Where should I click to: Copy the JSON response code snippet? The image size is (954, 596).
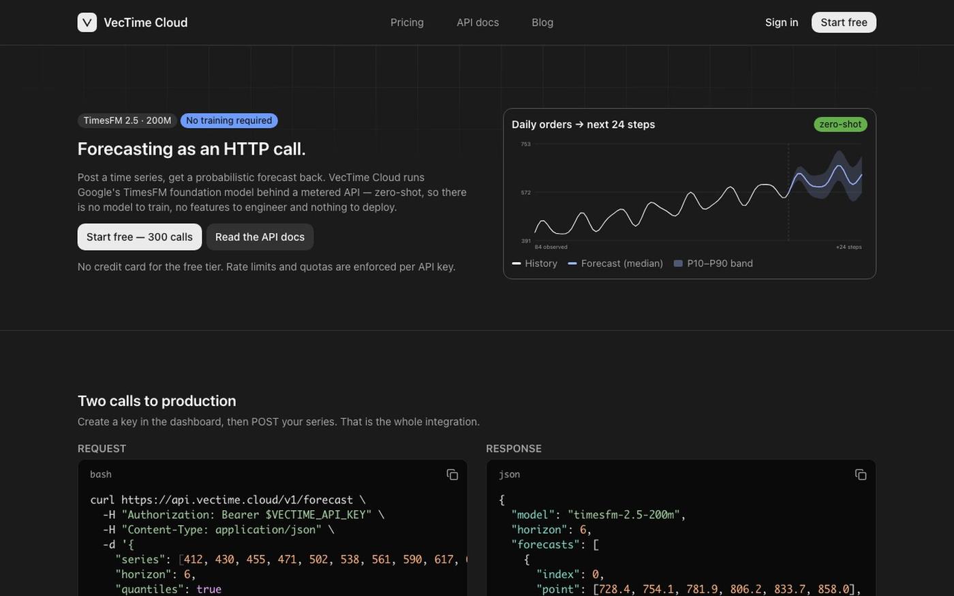[x=861, y=475]
